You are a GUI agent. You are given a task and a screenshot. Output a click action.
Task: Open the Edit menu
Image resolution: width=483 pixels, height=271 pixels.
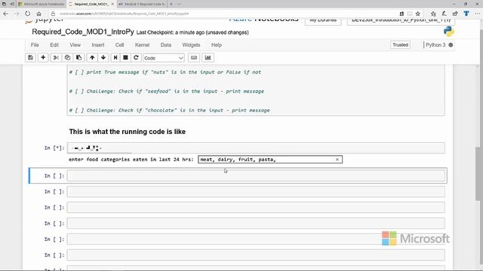pyautogui.click(x=54, y=45)
